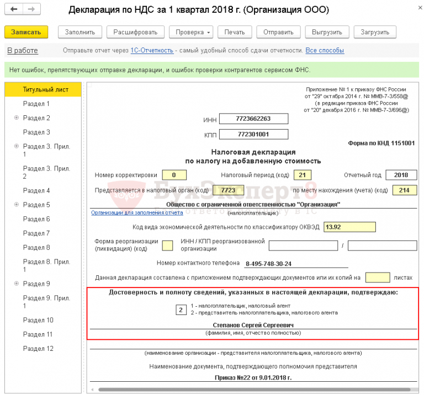Click the Заполнить button
The height and width of the screenshot is (395, 424).
coord(80,32)
